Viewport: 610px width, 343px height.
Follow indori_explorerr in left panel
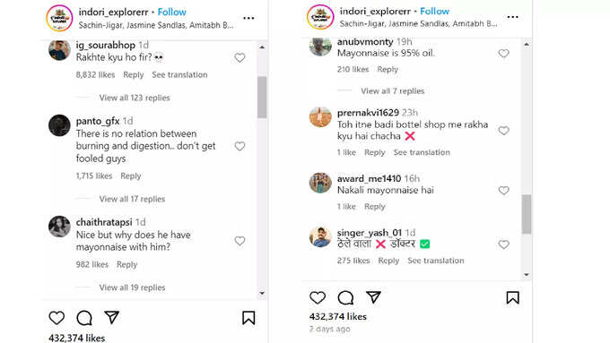tap(172, 12)
